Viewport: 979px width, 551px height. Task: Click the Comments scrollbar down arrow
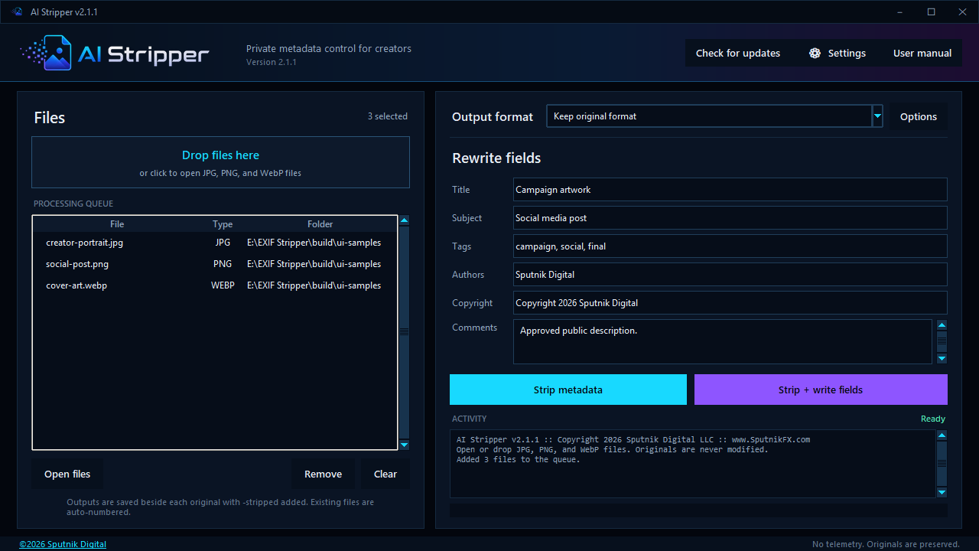pos(942,358)
